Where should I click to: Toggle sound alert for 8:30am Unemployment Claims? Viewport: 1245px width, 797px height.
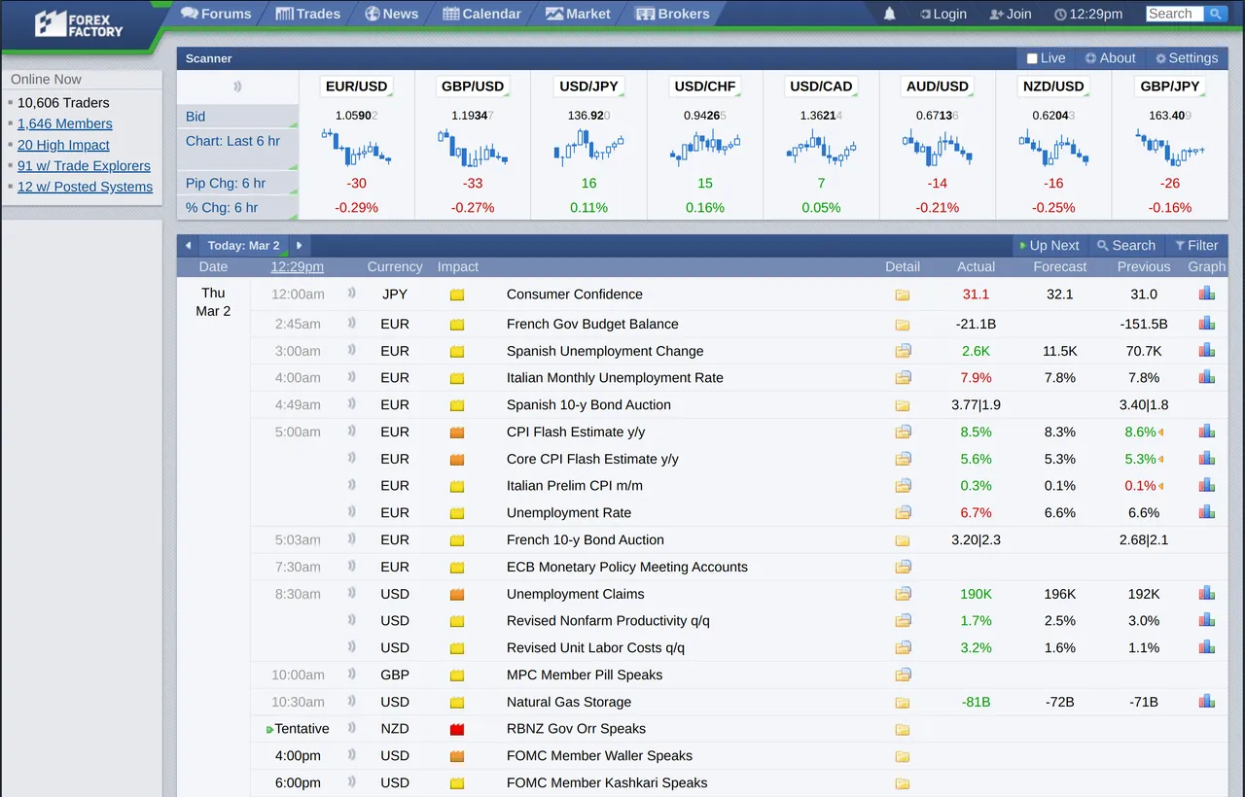352,593
